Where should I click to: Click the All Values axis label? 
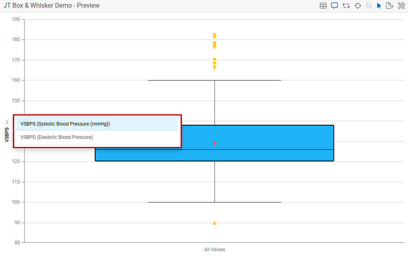pos(214,250)
